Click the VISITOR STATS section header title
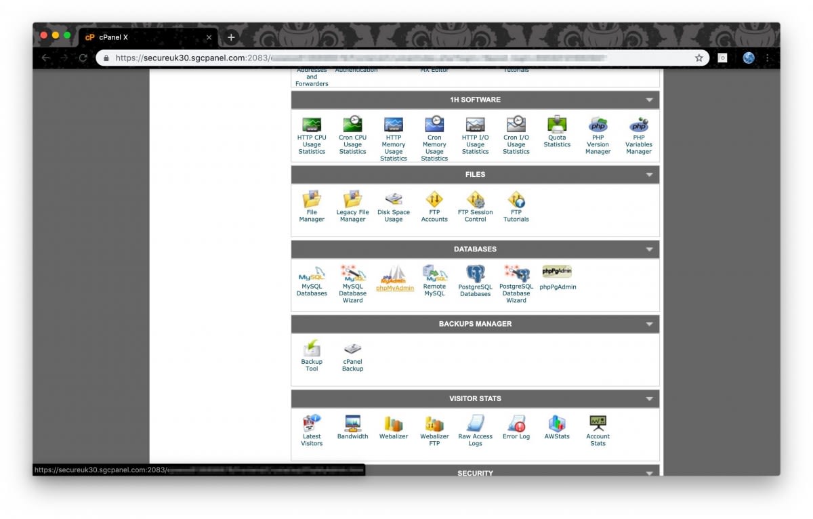This screenshot has height=519, width=813. point(475,399)
